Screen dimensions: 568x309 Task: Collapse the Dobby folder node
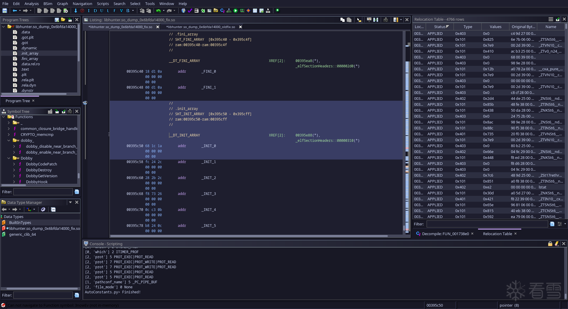click(x=9, y=158)
